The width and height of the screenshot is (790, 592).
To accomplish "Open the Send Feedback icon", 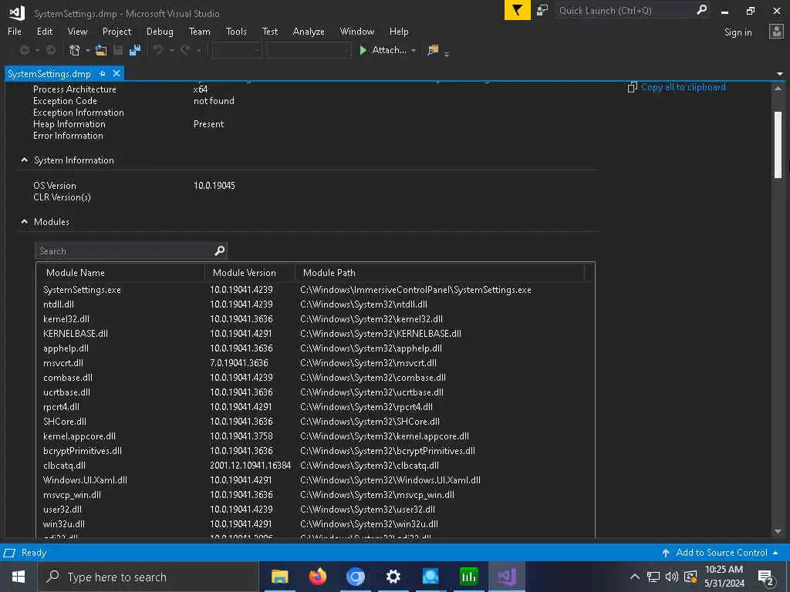I will click(542, 11).
